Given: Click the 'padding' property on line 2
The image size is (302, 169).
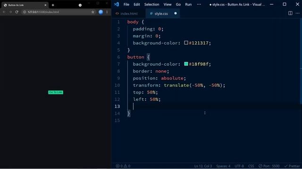Looking at the screenshot, I should [143, 29].
